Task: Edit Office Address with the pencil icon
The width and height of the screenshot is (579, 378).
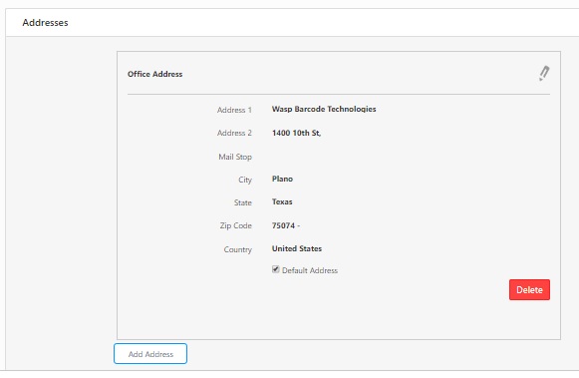Action: point(544,73)
